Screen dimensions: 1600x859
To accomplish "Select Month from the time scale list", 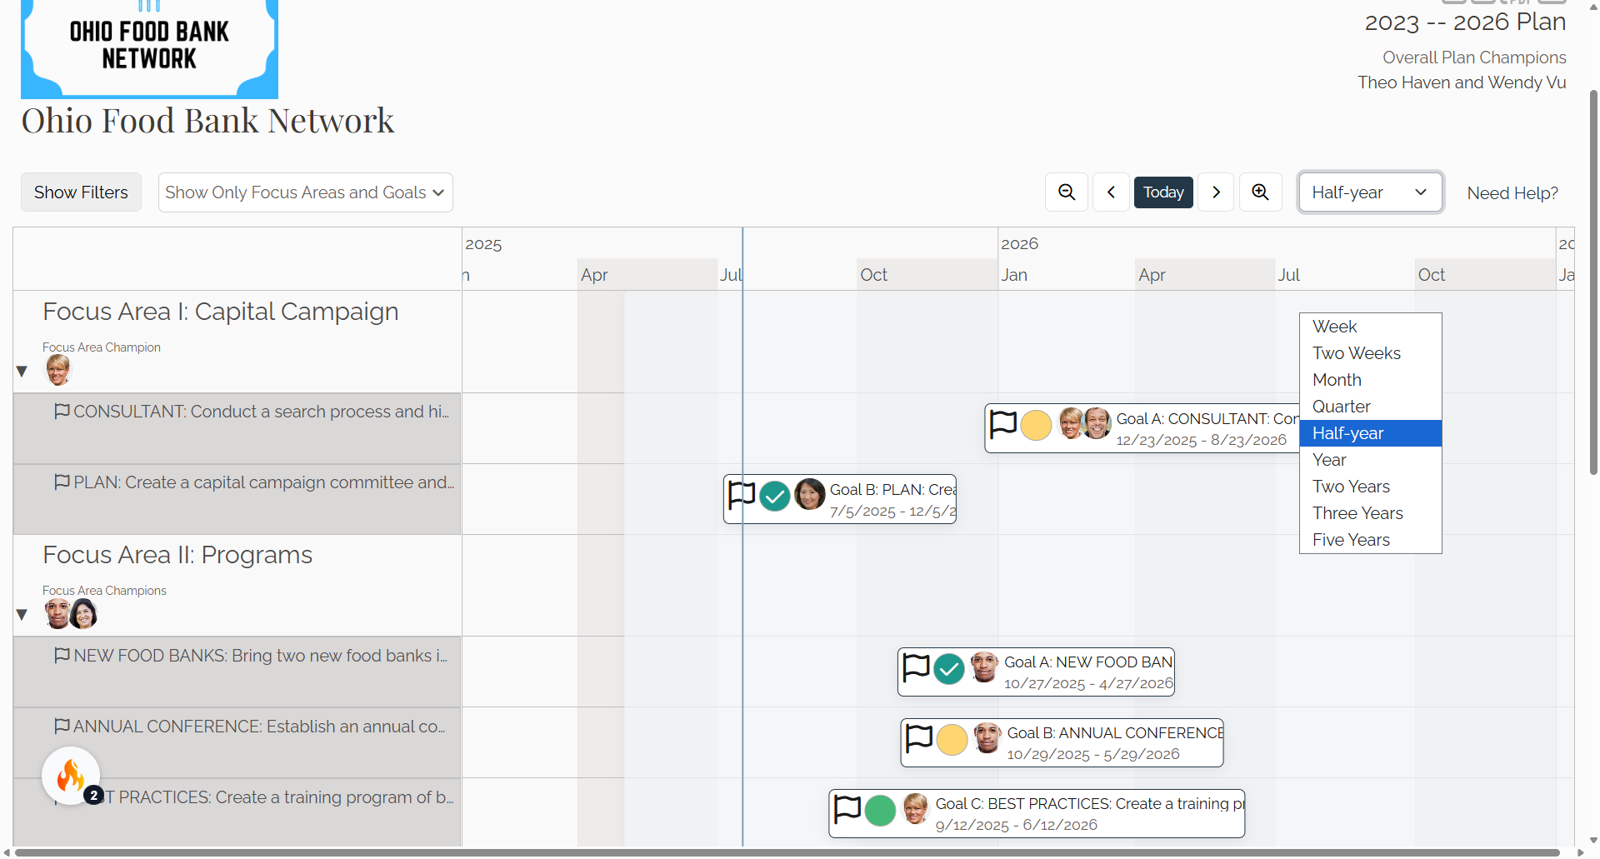I will [x=1371, y=380].
